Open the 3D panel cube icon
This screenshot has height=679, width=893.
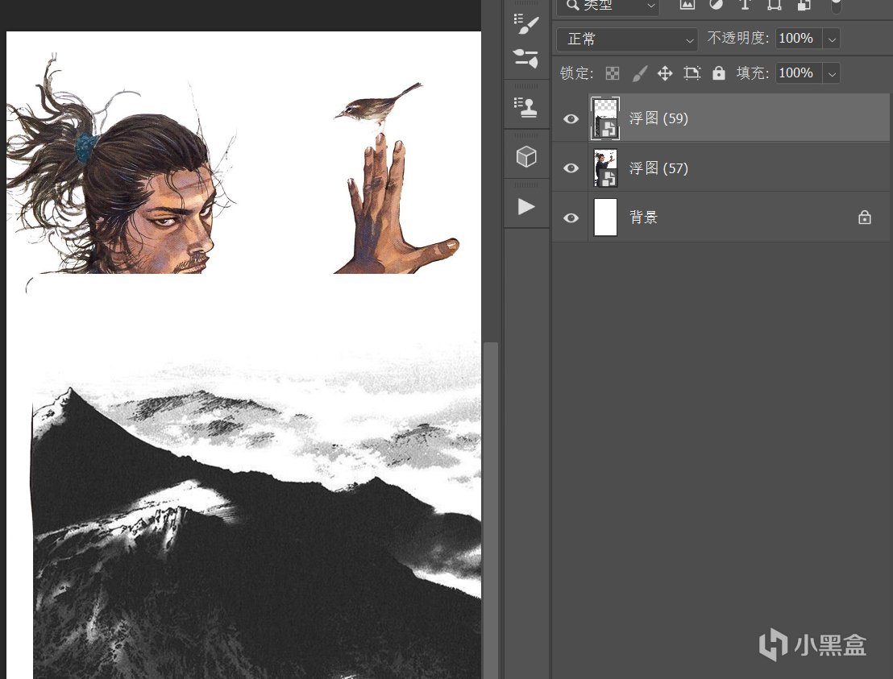point(526,156)
